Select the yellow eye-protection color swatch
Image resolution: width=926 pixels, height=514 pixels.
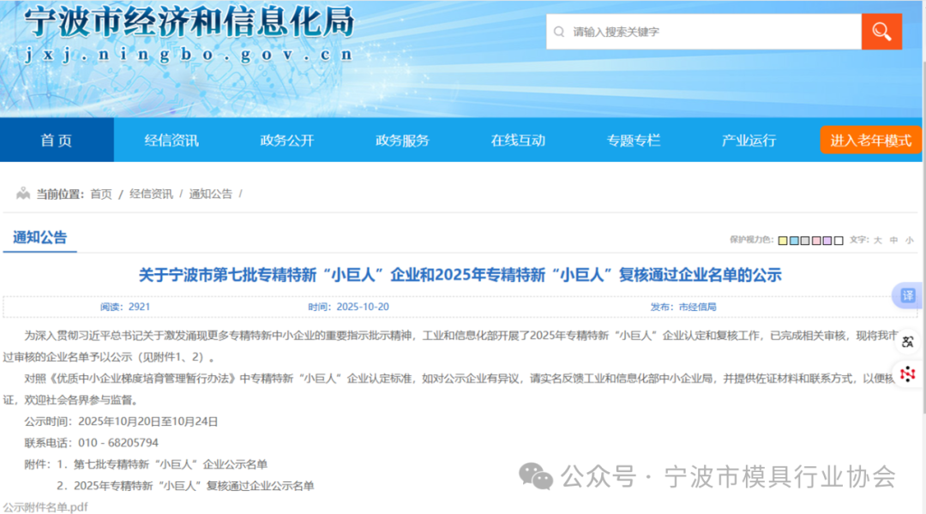(x=783, y=241)
